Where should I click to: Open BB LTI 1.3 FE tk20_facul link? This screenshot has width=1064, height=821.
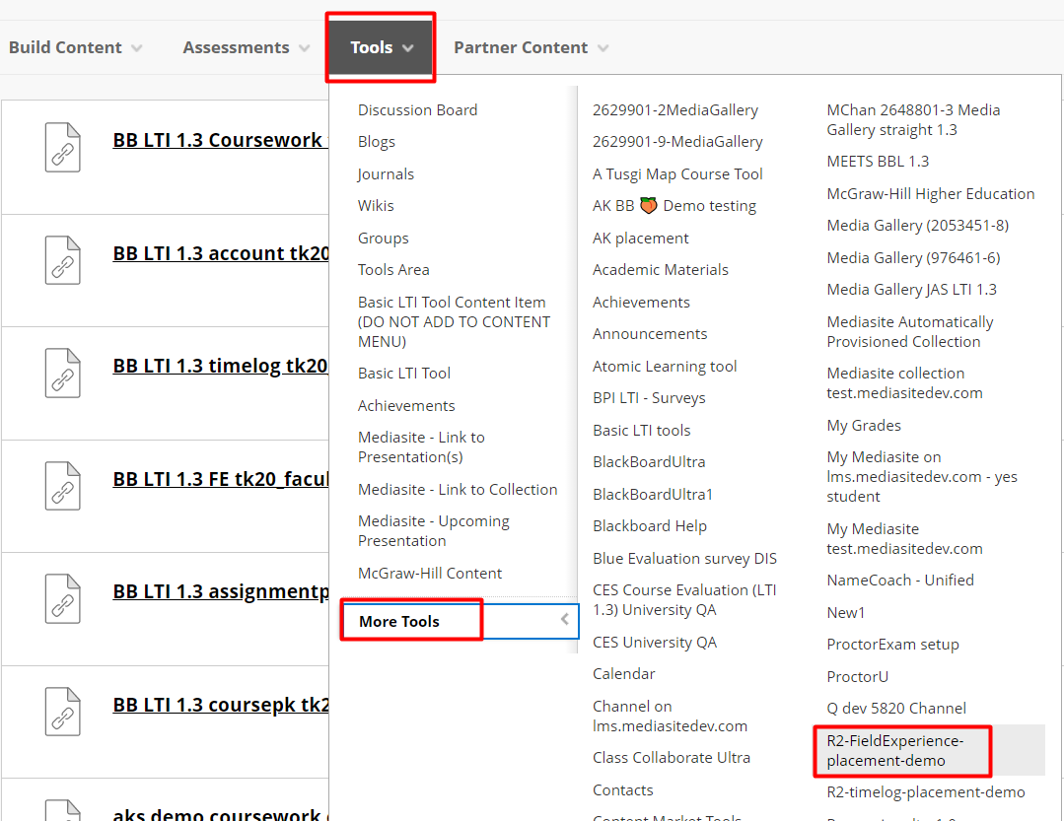(221, 479)
